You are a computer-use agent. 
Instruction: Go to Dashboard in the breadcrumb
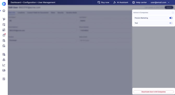coord(16,2)
